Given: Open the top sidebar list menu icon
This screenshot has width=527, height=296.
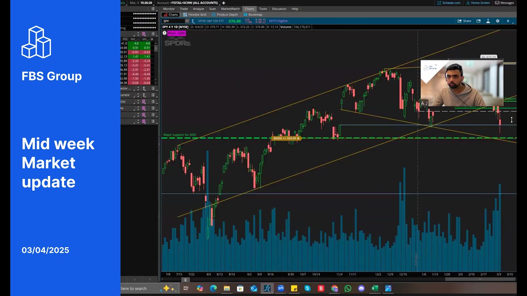Looking at the screenshot, I should point(153,9).
